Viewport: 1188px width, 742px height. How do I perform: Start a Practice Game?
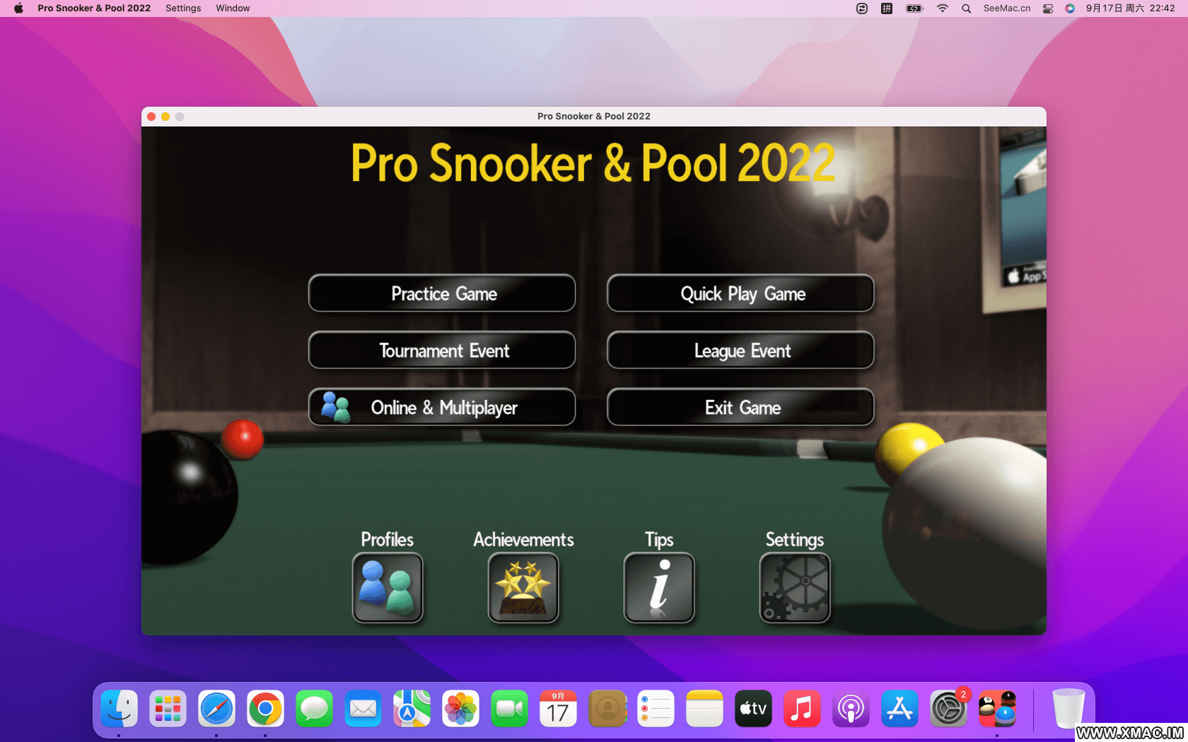pyautogui.click(x=442, y=293)
